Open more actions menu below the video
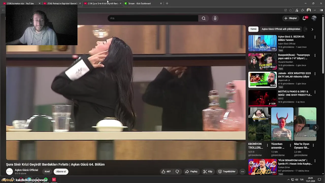 (x=242, y=172)
